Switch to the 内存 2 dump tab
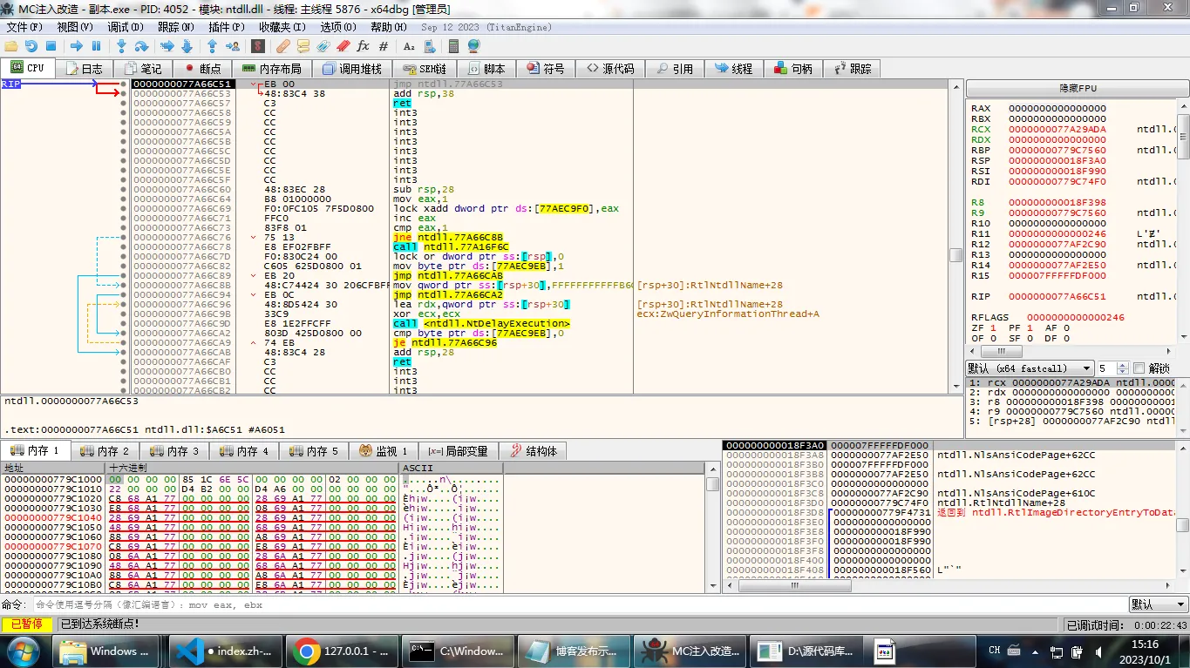Screen dimensions: 1190x668 tap(105, 451)
